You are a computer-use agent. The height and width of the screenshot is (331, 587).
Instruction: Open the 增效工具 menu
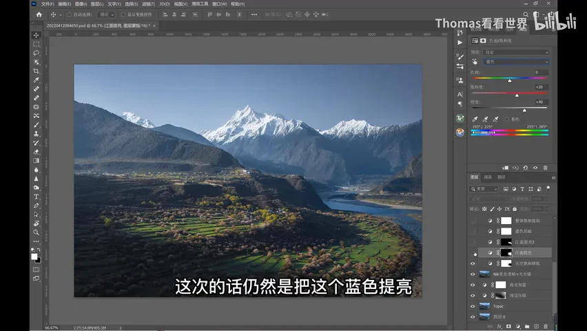coord(200,4)
